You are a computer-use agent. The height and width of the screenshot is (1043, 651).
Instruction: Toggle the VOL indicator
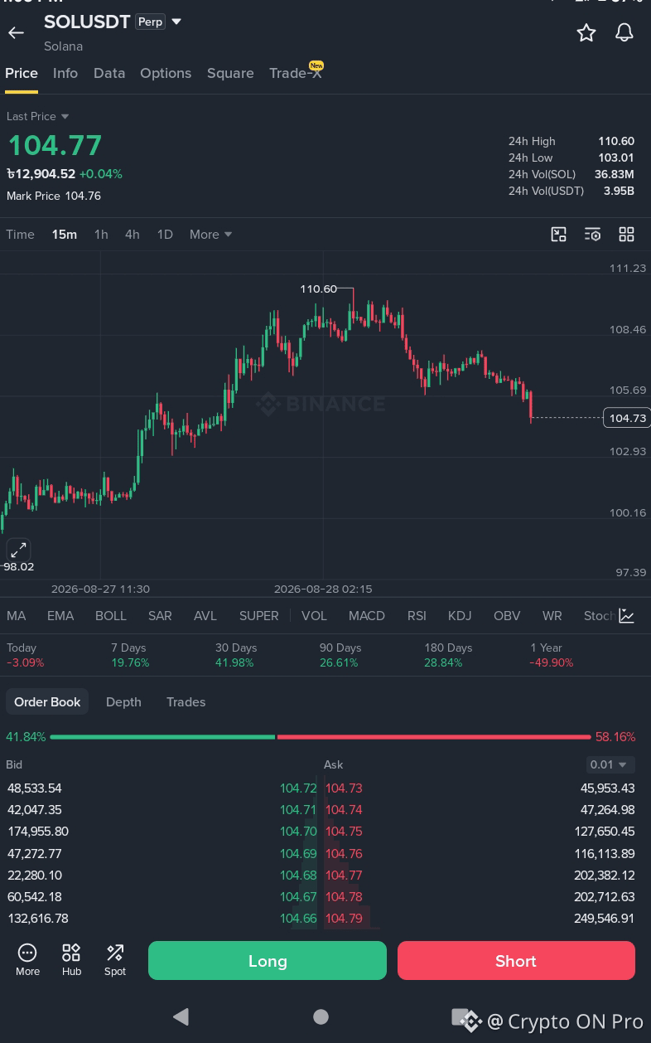click(x=314, y=616)
